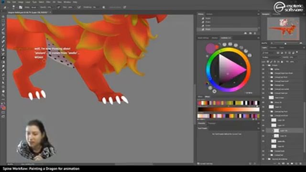Show the hidden layer's visibility box

pos(263,146)
